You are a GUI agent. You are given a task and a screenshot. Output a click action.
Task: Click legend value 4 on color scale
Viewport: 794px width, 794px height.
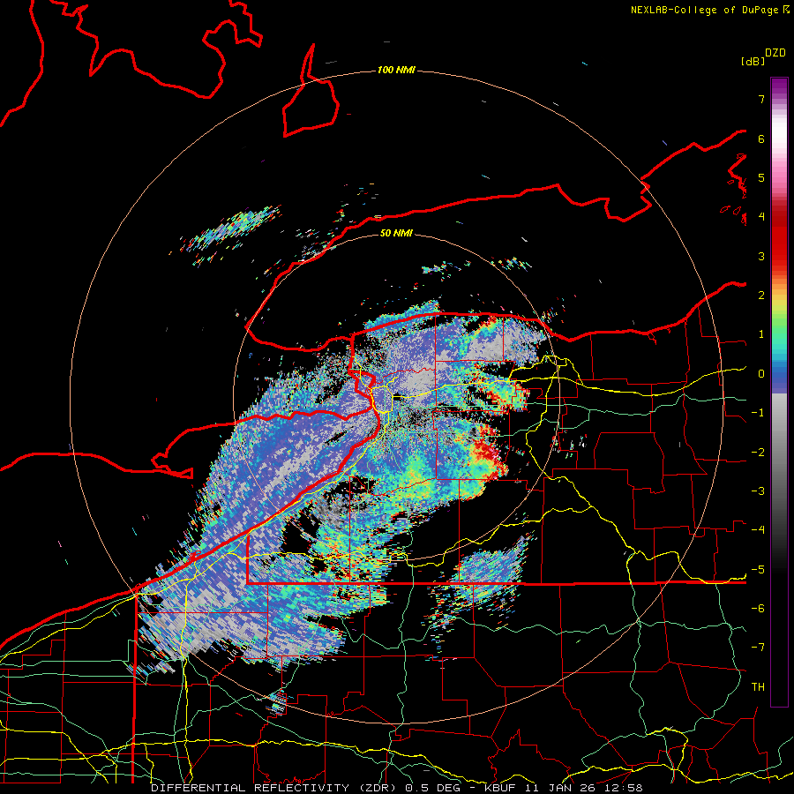click(761, 217)
